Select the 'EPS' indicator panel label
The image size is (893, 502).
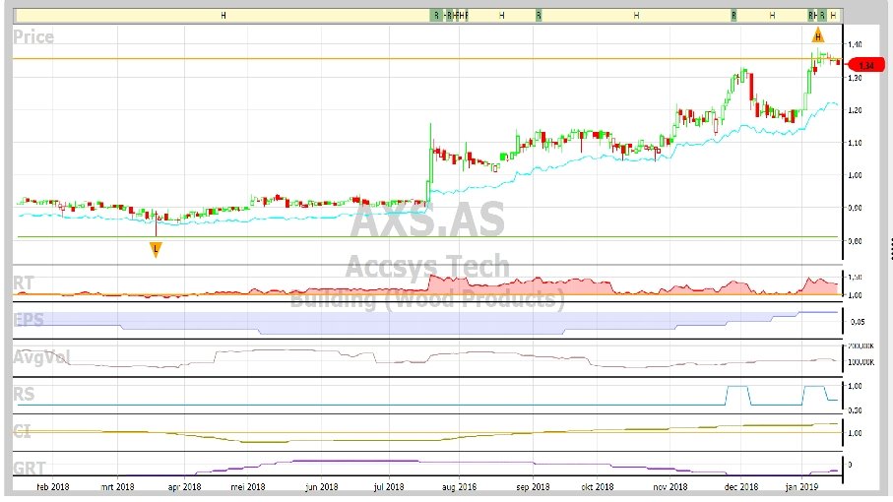pyautogui.click(x=29, y=320)
